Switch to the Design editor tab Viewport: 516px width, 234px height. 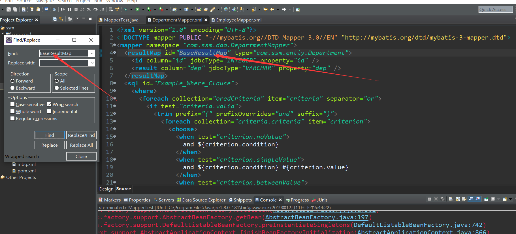pos(106,189)
